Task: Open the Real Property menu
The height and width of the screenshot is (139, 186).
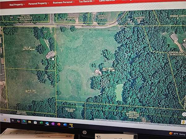Action: pos(17,5)
